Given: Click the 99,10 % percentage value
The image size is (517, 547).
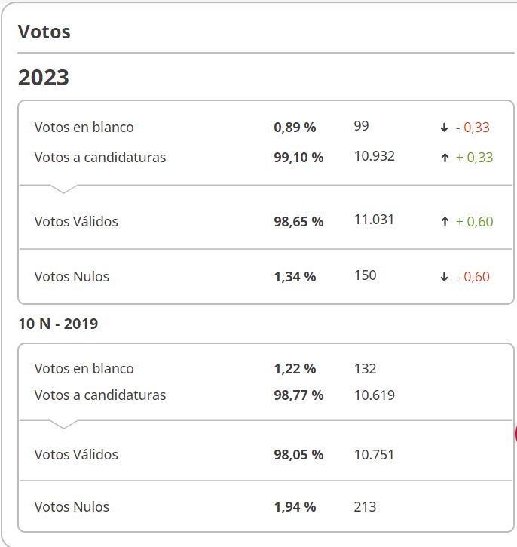Looking at the screenshot, I should click(298, 158).
